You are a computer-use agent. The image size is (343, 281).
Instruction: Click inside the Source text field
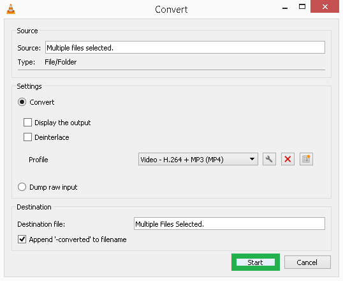pyautogui.click(x=185, y=47)
